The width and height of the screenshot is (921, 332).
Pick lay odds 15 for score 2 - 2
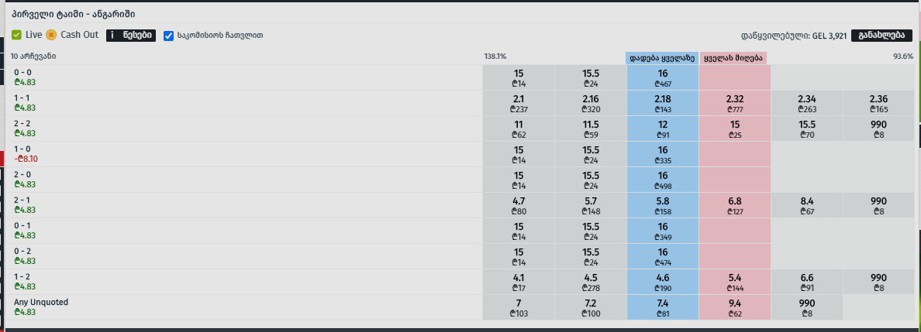click(734, 128)
